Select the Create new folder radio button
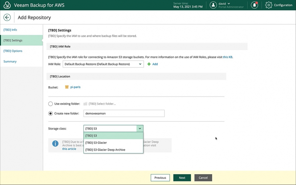The width and height of the screenshot is (296, 185). [x=50, y=114]
